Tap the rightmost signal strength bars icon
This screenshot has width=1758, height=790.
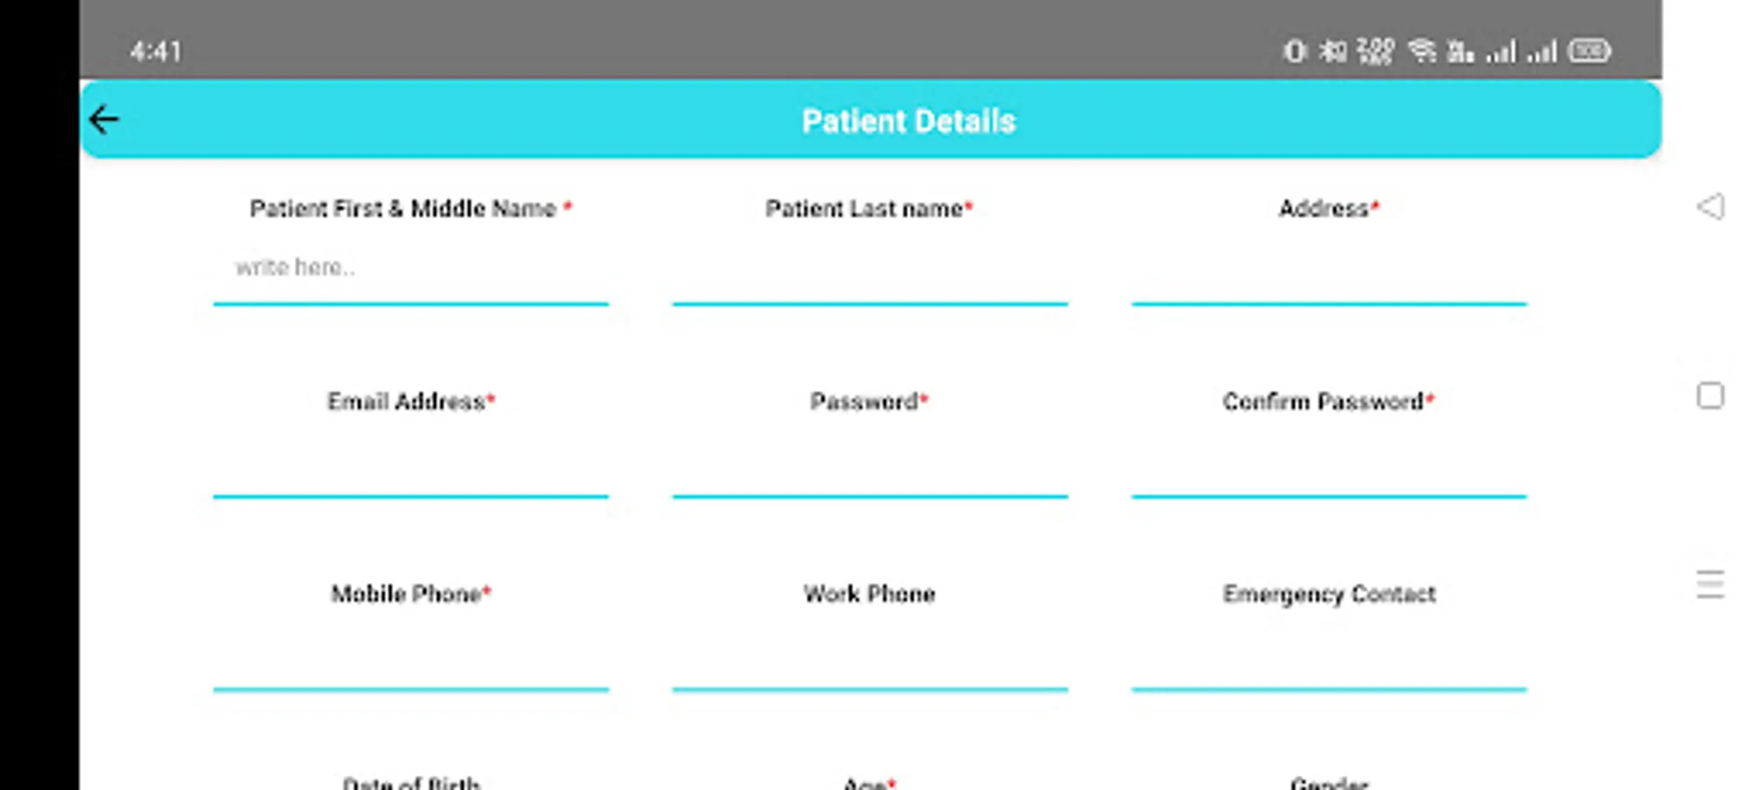pyautogui.click(x=1542, y=52)
